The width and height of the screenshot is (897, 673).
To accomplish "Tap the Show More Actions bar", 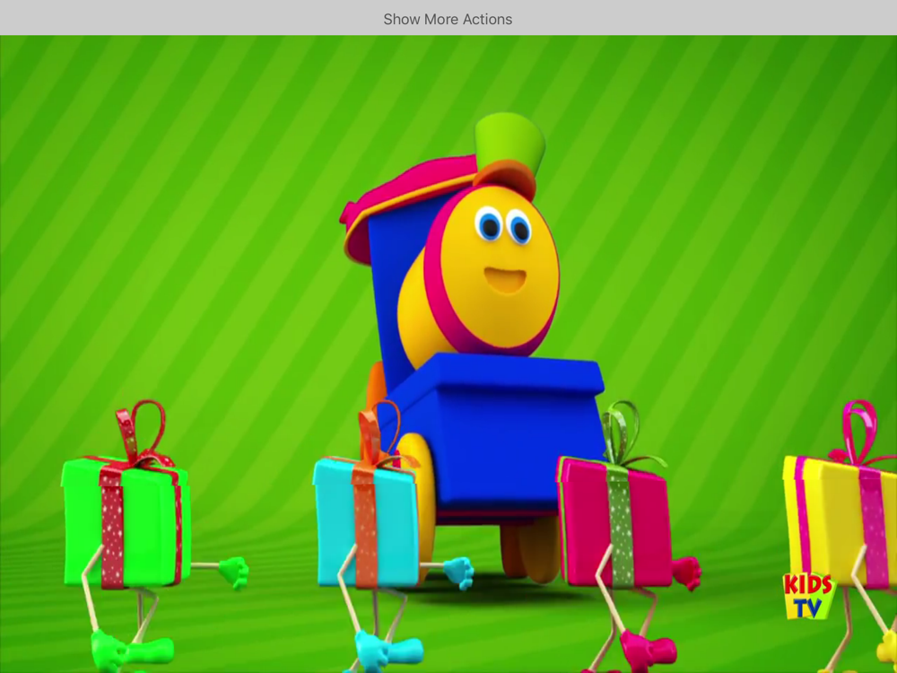I will (x=448, y=18).
